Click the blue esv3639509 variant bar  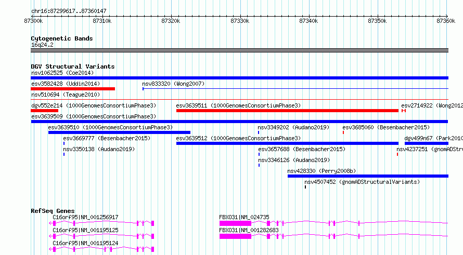point(239,122)
